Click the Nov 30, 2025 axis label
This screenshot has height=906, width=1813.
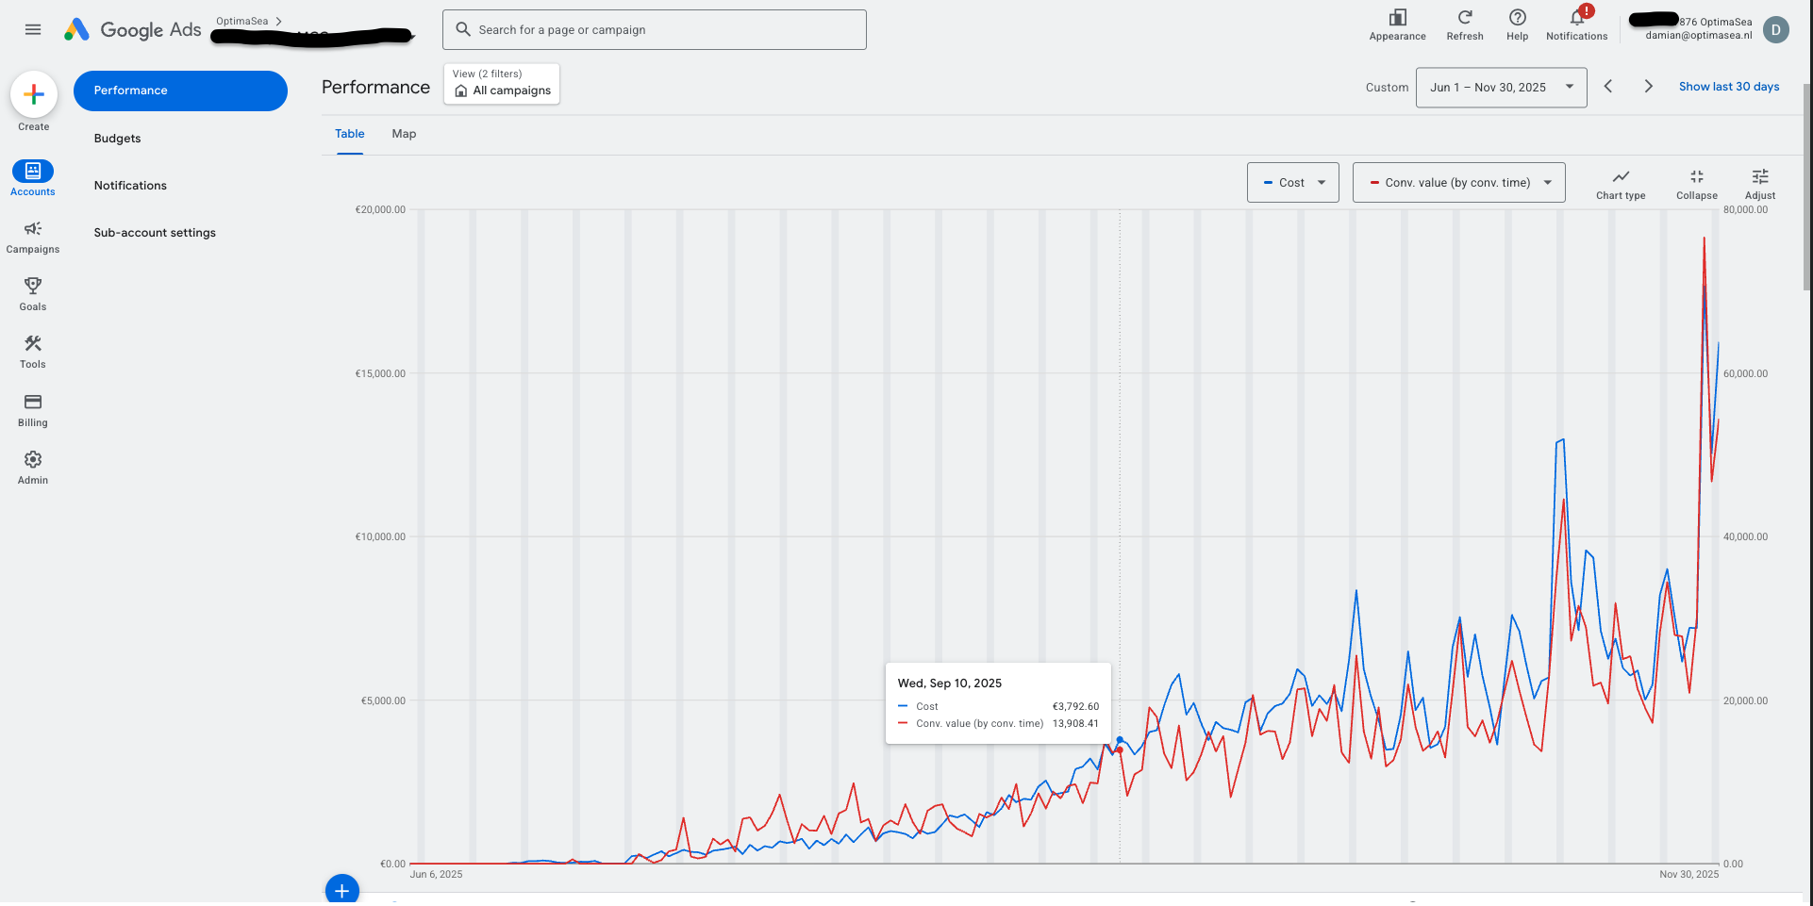point(1688,875)
